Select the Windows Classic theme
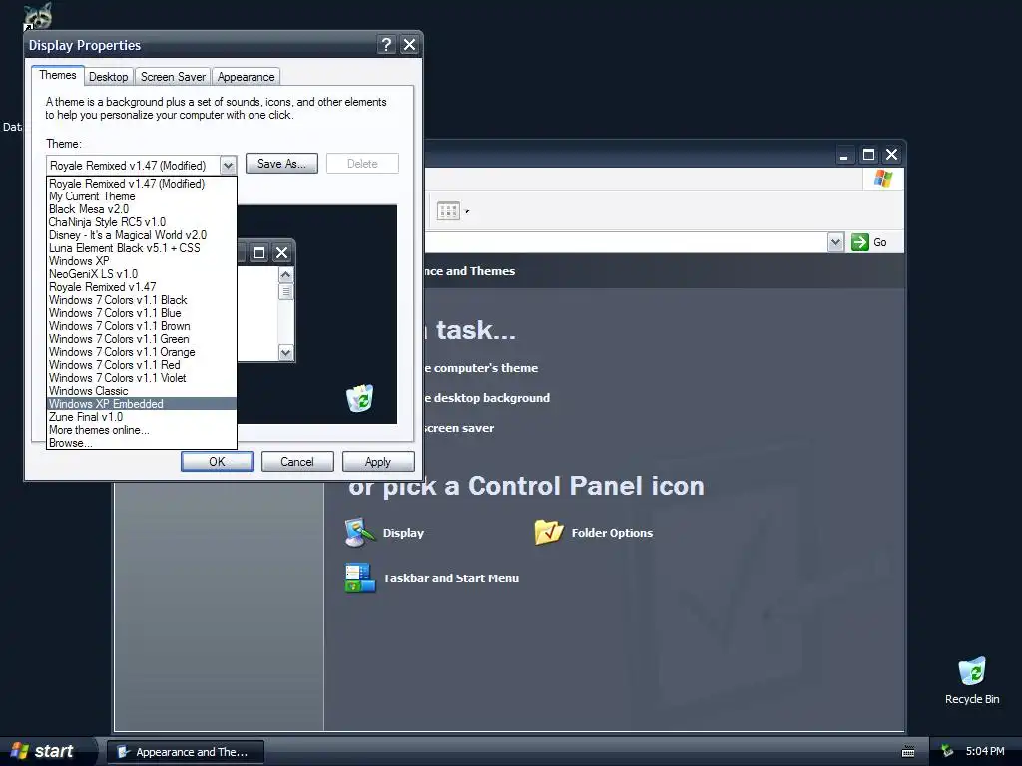This screenshot has height=766, width=1022. pyautogui.click(x=142, y=391)
